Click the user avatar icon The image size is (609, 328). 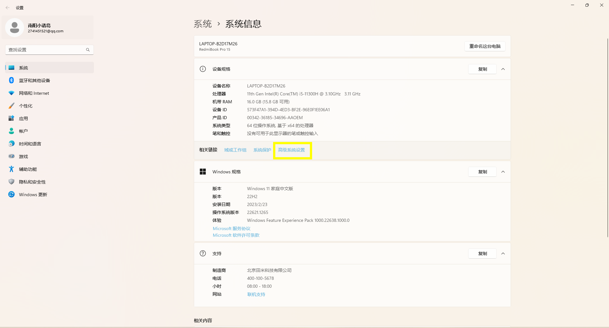point(15,28)
